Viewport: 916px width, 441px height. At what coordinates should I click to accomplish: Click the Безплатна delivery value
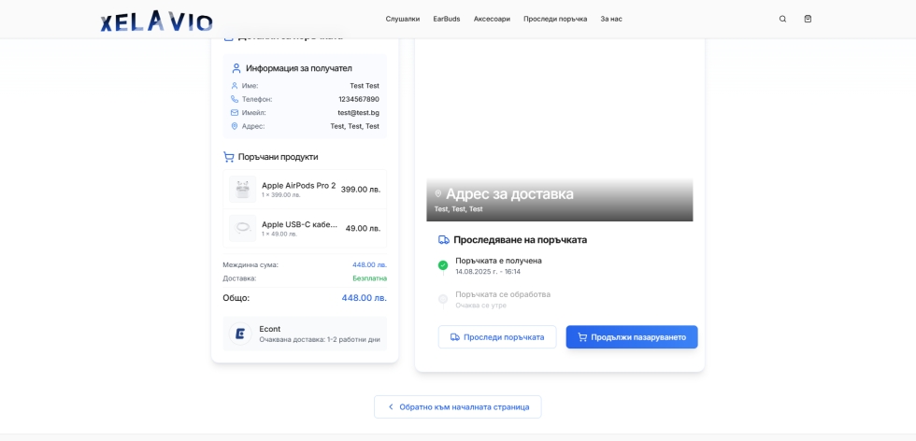click(370, 278)
